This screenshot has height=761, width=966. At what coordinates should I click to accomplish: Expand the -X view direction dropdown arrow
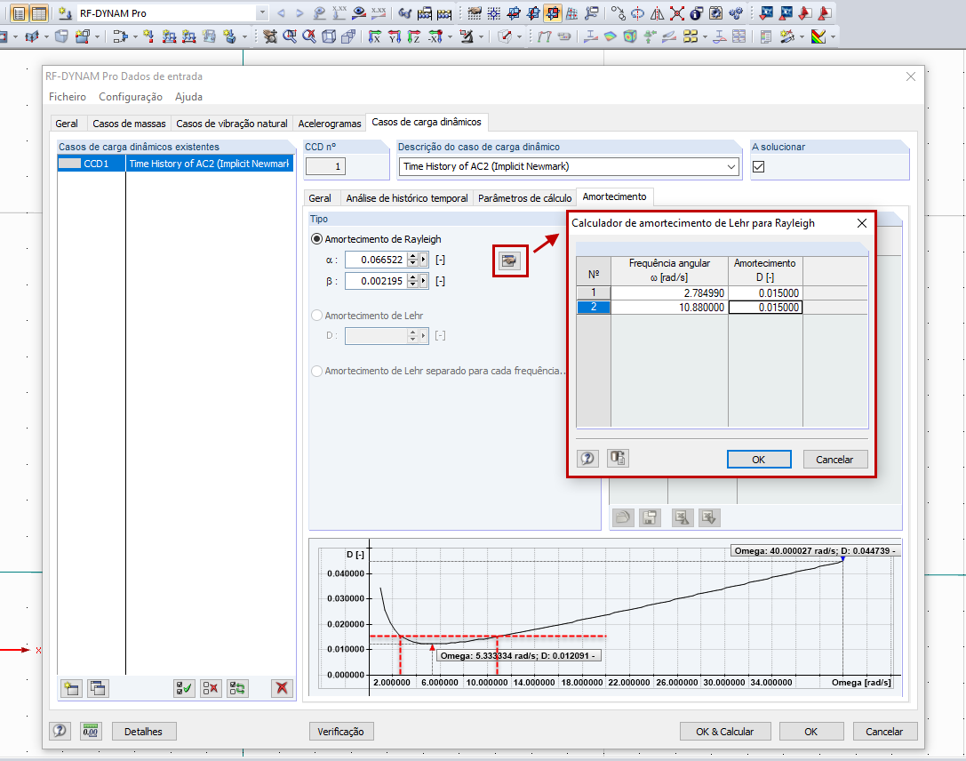click(x=450, y=37)
